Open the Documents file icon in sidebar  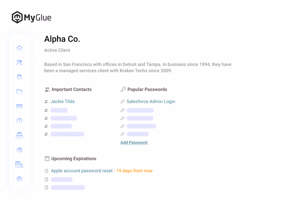coord(20,77)
